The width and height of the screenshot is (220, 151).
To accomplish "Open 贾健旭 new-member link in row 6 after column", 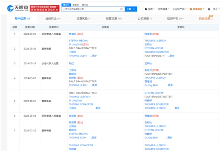I will pos(148,116).
